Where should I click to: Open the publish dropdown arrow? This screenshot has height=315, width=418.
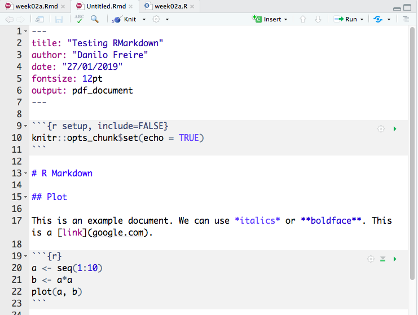point(389,19)
